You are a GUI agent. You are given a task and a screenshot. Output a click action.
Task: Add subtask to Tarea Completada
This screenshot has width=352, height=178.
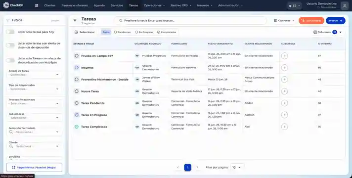(x=284, y=127)
